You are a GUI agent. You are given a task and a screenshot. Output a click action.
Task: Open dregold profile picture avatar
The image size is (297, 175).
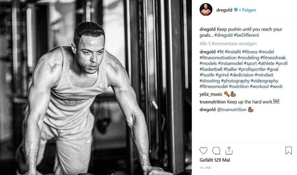click(206, 10)
